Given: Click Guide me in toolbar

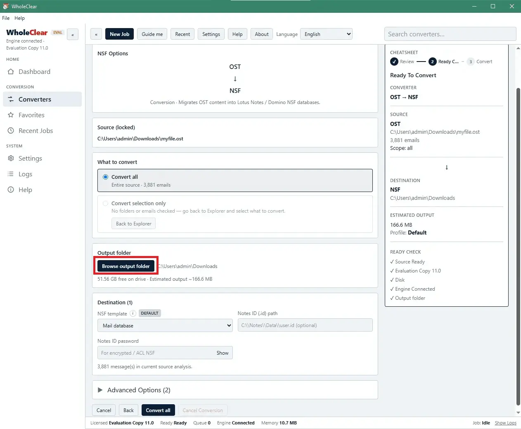Looking at the screenshot, I should pyautogui.click(x=152, y=34).
